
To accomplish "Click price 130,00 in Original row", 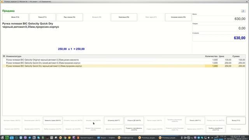I will (x=228, y=60).
